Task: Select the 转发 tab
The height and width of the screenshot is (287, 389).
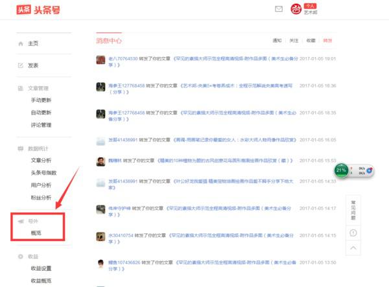Action: pyautogui.click(x=327, y=41)
